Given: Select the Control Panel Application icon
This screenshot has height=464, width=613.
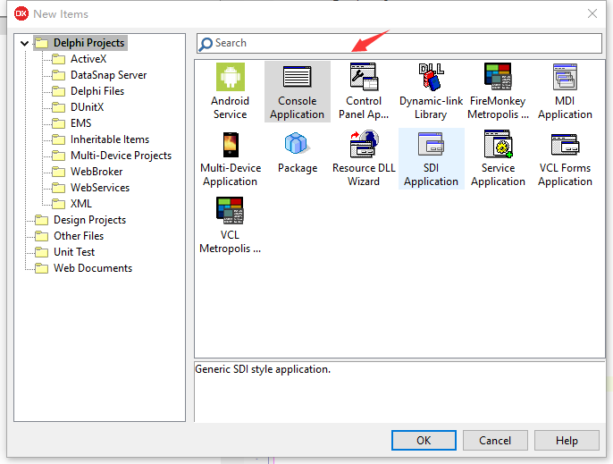Looking at the screenshot, I should (364, 77).
